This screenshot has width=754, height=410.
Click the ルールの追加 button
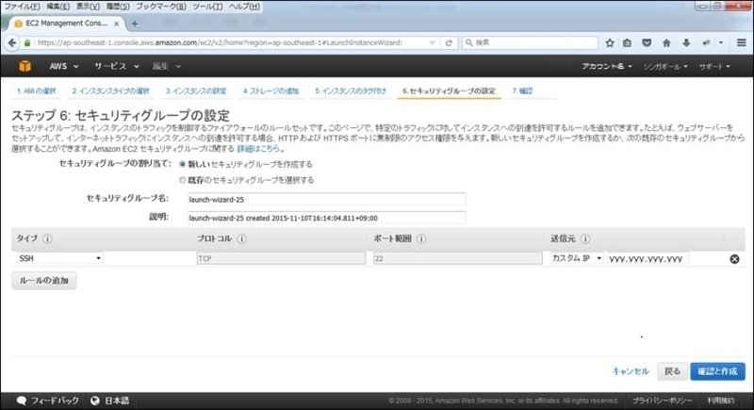point(43,281)
